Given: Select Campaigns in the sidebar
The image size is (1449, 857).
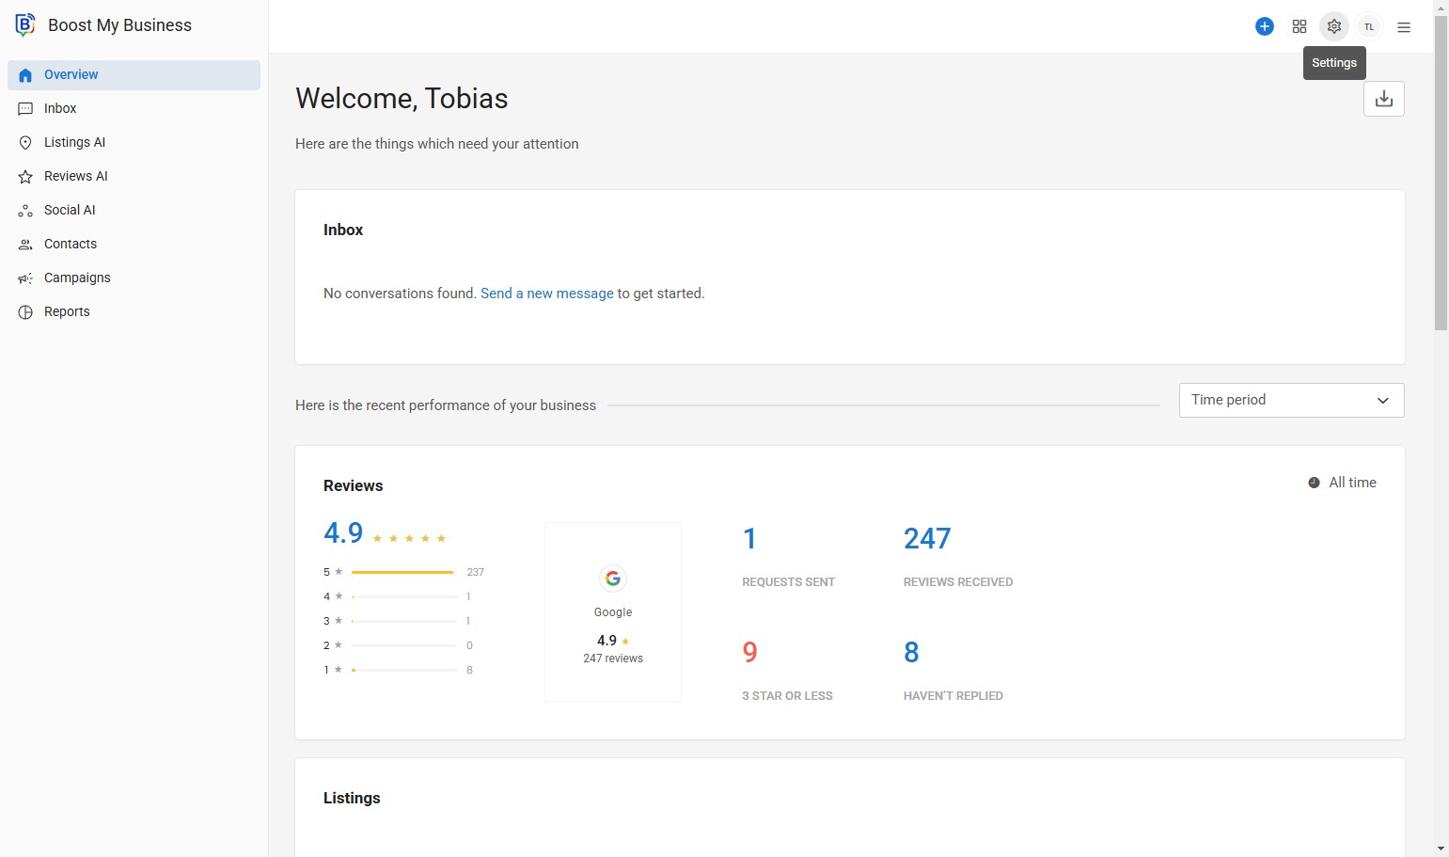Looking at the screenshot, I should click(x=77, y=278).
